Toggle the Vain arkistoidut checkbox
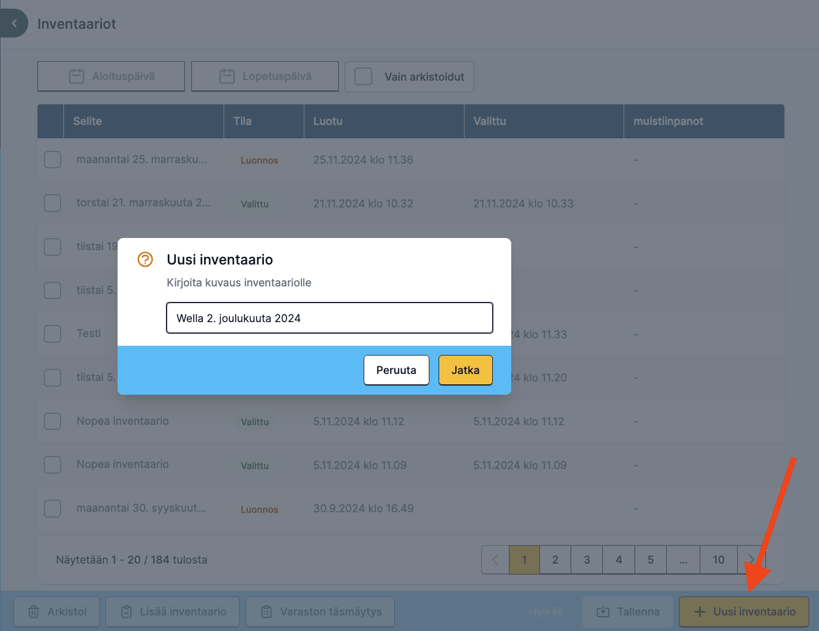Screen dimensions: 819x631 coord(363,76)
